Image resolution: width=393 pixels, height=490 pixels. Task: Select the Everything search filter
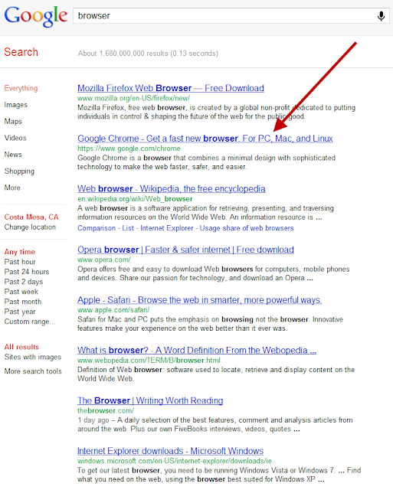[x=21, y=89]
